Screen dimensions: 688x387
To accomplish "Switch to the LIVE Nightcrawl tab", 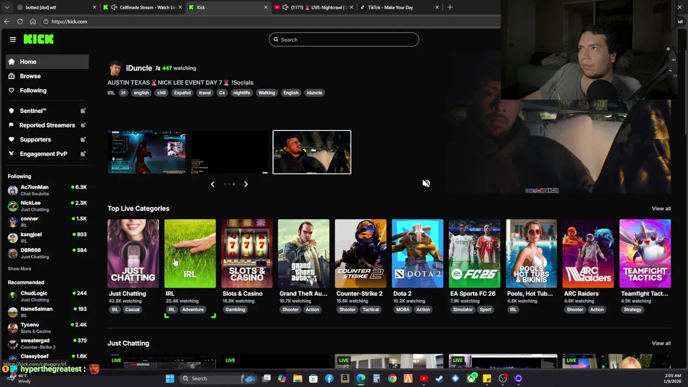I will click(314, 8).
